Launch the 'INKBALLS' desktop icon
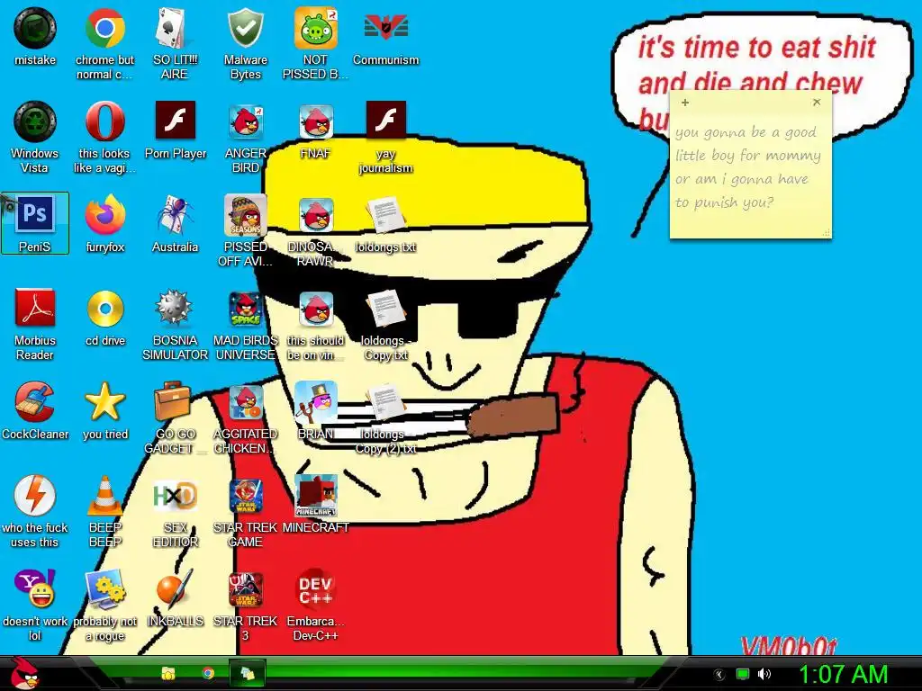This screenshot has width=922, height=691. coord(175,597)
